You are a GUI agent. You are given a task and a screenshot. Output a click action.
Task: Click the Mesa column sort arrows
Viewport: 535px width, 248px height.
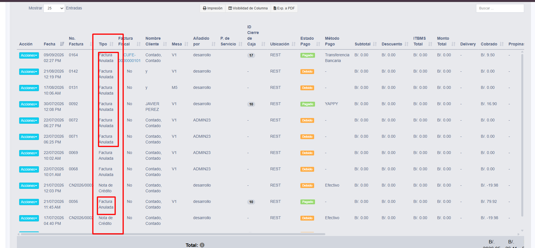pos(187,44)
